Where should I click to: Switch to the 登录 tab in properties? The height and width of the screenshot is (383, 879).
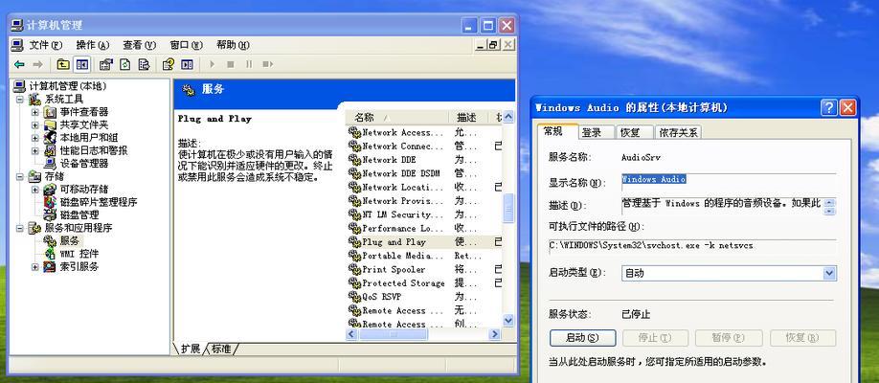(x=597, y=132)
